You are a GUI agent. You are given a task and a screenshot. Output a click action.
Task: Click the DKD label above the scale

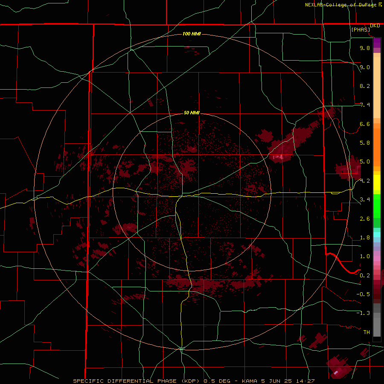(375, 26)
